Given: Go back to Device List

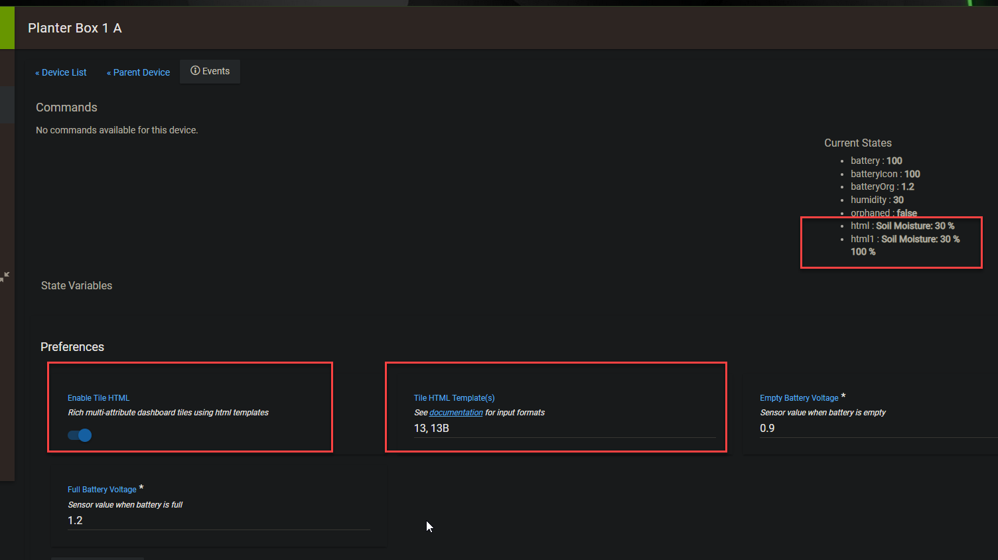Looking at the screenshot, I should coord(61,72).
